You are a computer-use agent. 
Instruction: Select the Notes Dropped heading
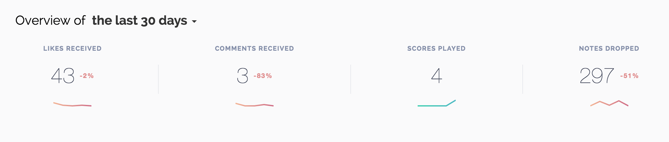[609, 48]
